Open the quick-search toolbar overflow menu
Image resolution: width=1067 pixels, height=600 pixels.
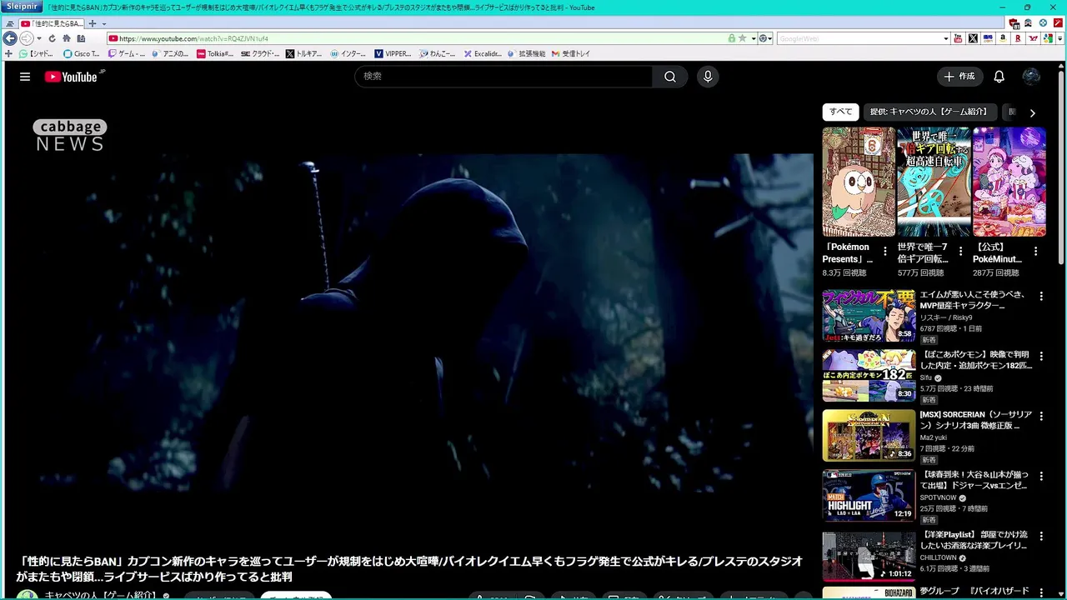point(1059,38)
